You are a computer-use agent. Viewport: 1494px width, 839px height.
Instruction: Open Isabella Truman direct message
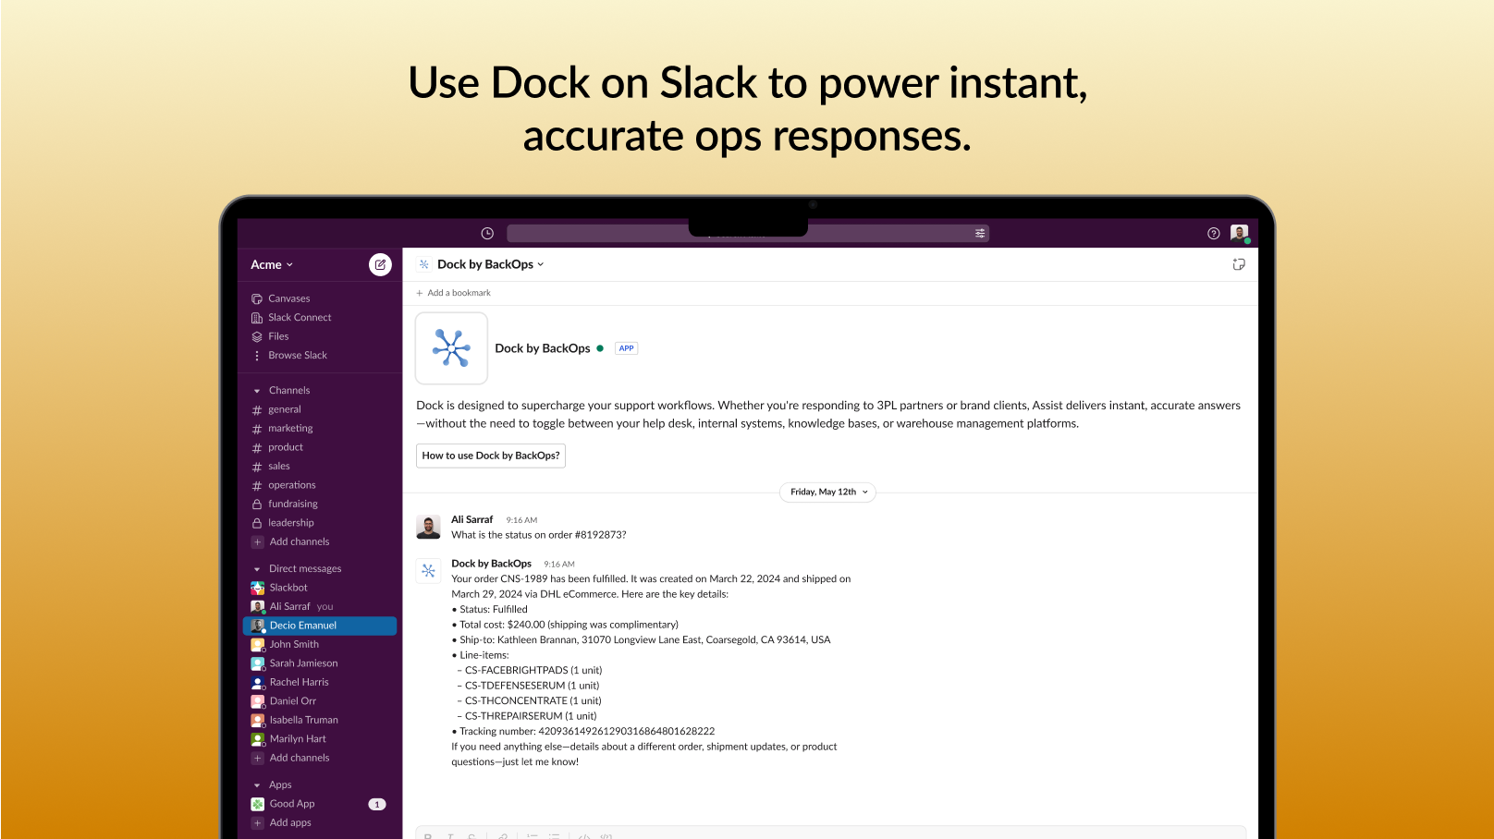[x=303, y=720]
